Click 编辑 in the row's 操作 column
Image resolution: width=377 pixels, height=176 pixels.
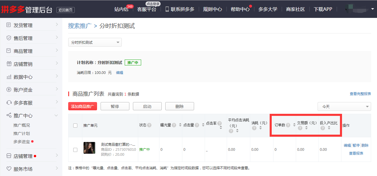347,145
